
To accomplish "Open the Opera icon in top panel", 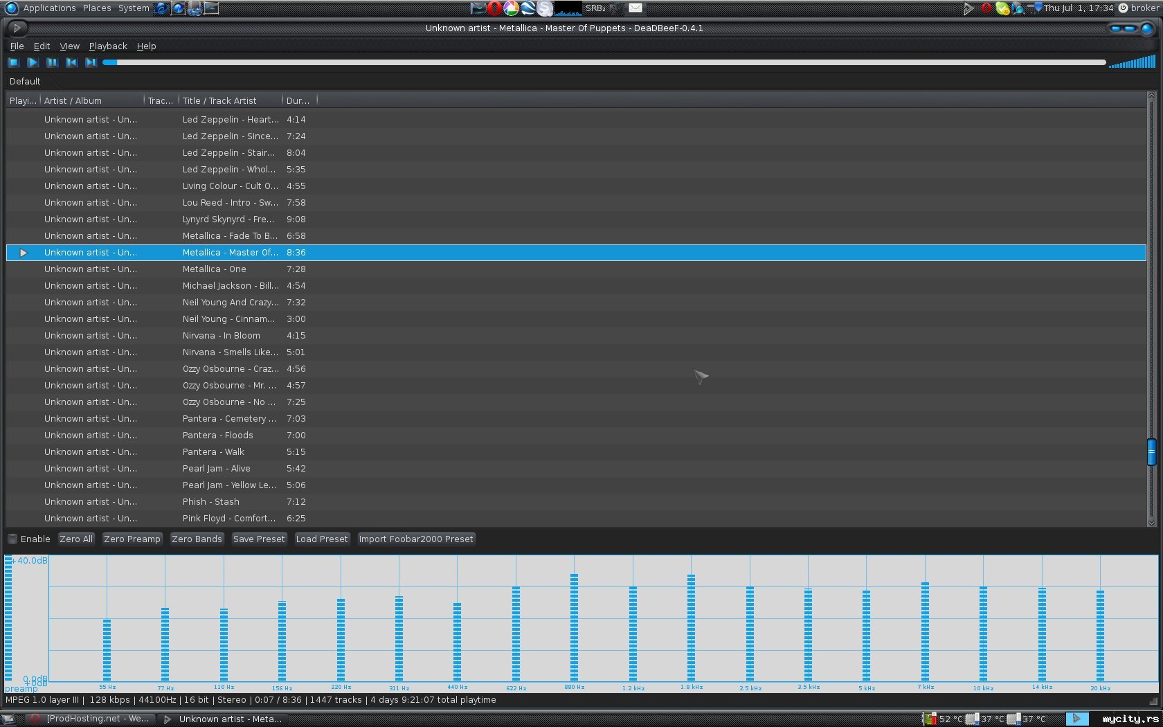I will (494, 8).
